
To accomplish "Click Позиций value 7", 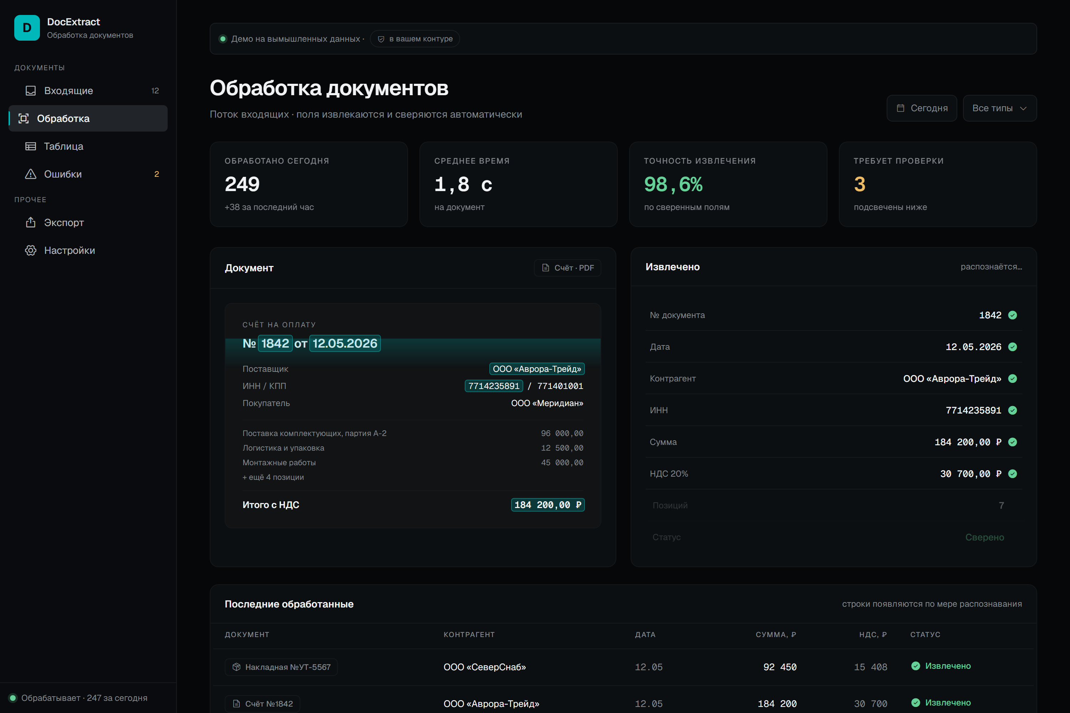I will pos(1001,505).
